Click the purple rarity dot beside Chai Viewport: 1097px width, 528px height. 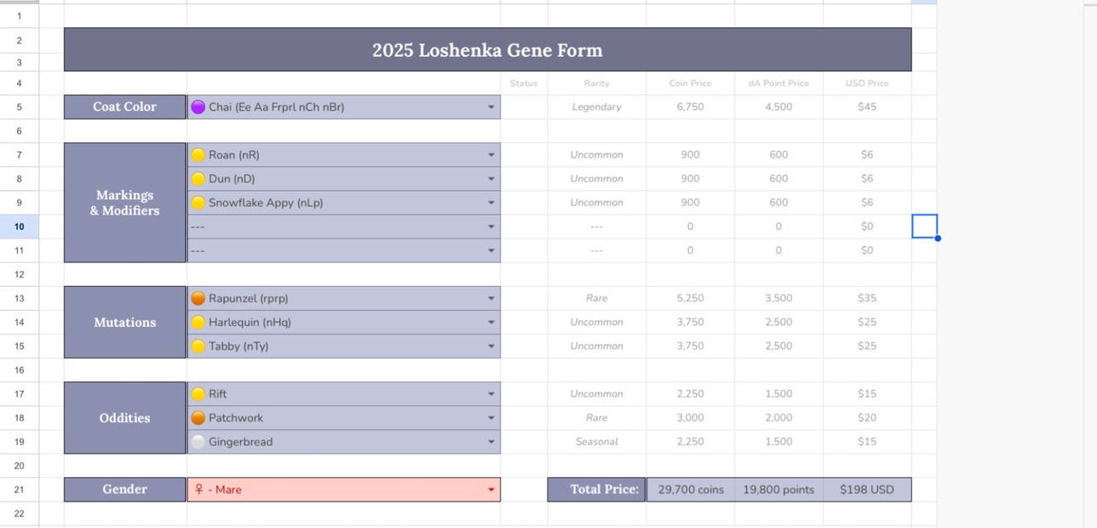pos(198,107)
